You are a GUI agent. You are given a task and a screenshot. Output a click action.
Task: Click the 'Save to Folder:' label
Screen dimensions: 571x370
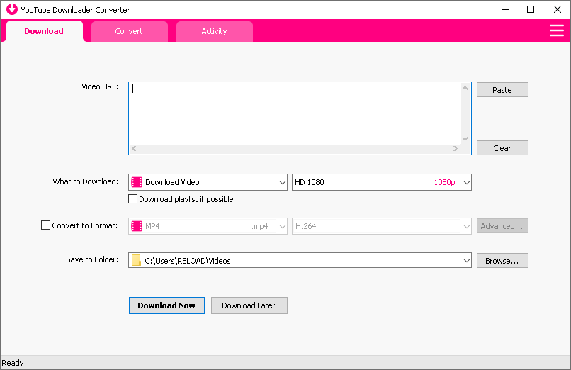pos(92,259)
